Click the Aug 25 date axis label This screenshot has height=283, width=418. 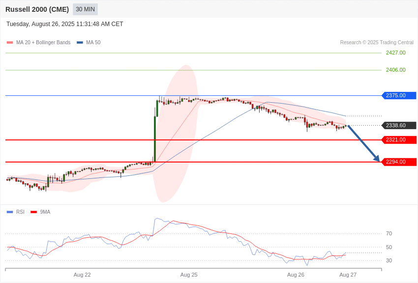tap(189, 275)
